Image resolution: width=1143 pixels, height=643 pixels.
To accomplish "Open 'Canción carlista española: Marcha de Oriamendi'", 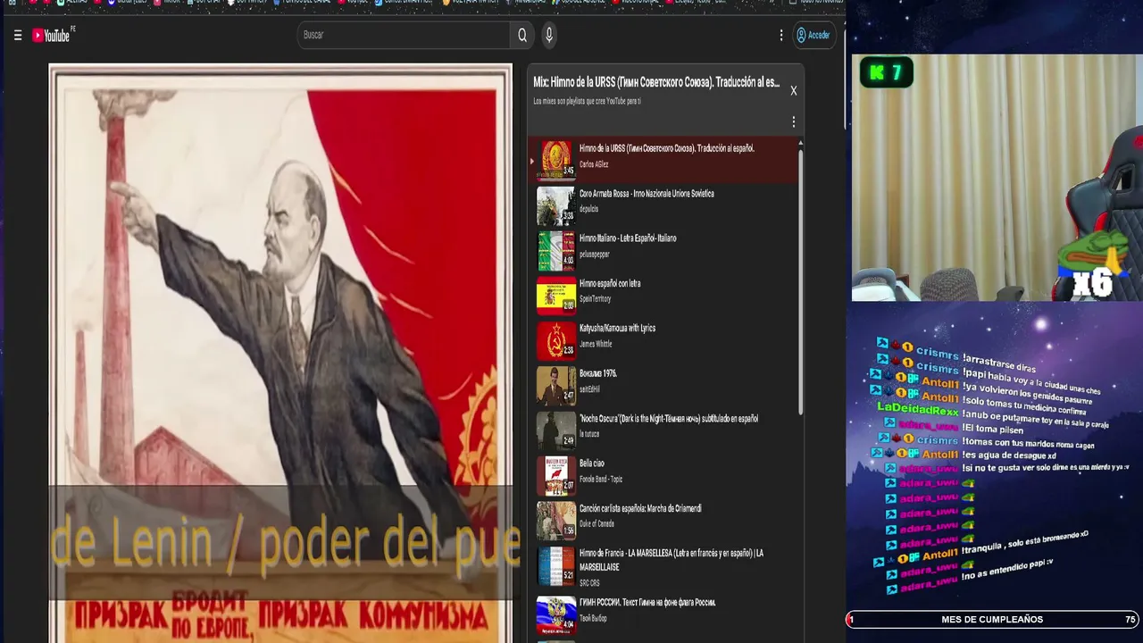I will [640, 508].
